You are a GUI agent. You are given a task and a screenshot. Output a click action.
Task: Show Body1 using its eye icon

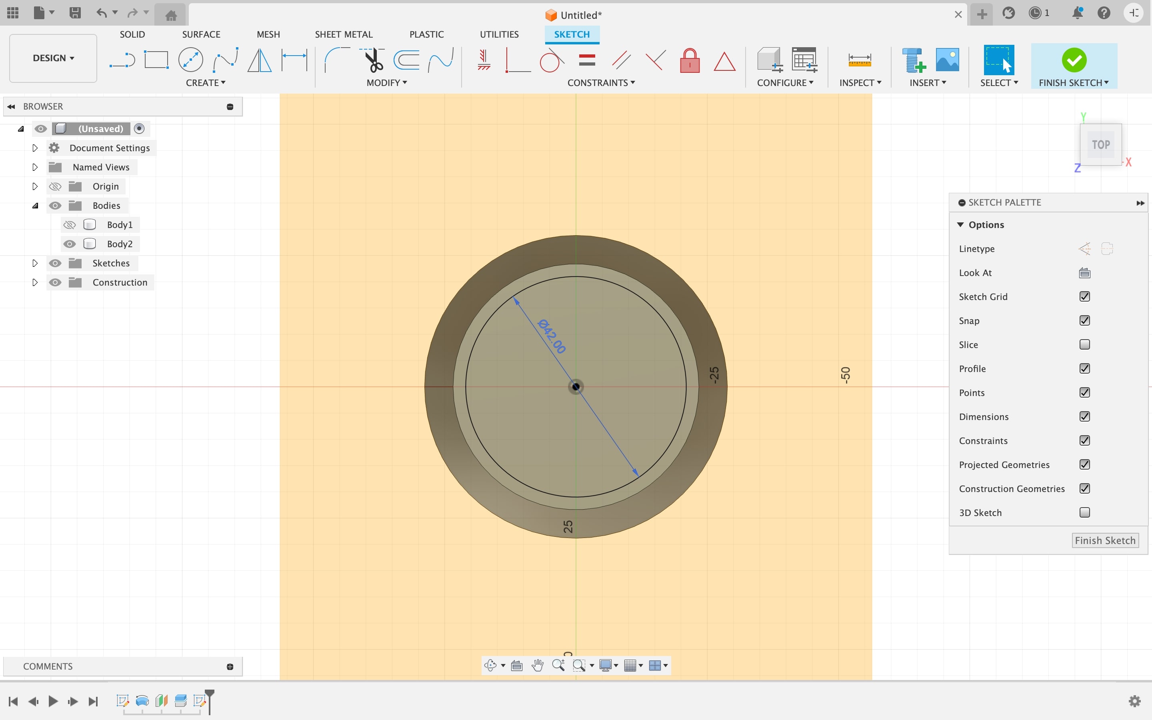click(70, 225)
